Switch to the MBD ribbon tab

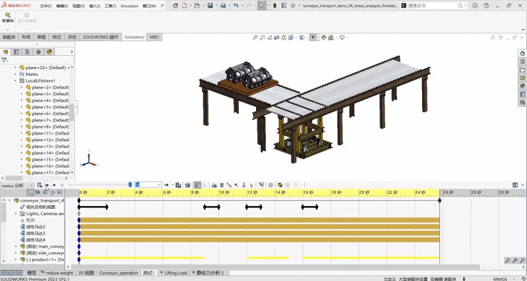[x=154, y=37]
